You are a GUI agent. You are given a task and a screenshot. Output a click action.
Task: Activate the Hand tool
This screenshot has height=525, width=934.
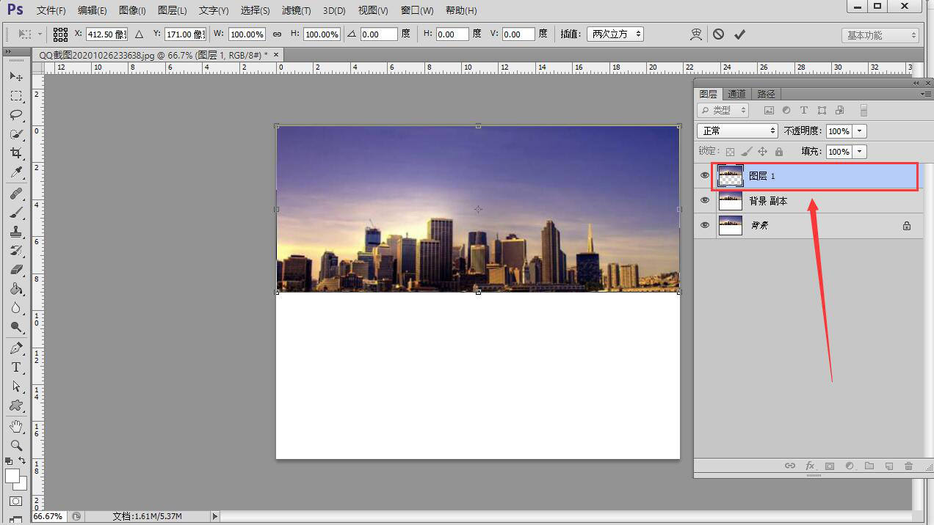[x=15, y=426]
